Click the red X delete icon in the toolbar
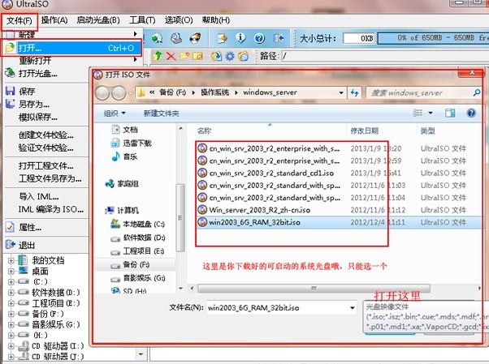The height and width of the screenshot is (364, 489). pos(171,55)
